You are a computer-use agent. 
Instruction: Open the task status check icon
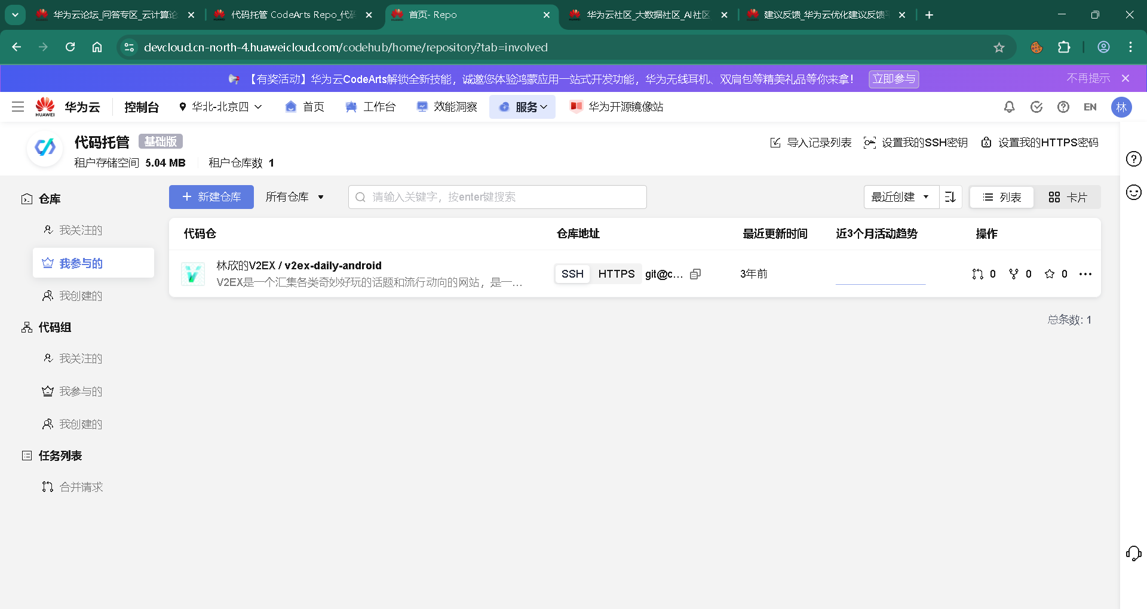click(1036, 107)
